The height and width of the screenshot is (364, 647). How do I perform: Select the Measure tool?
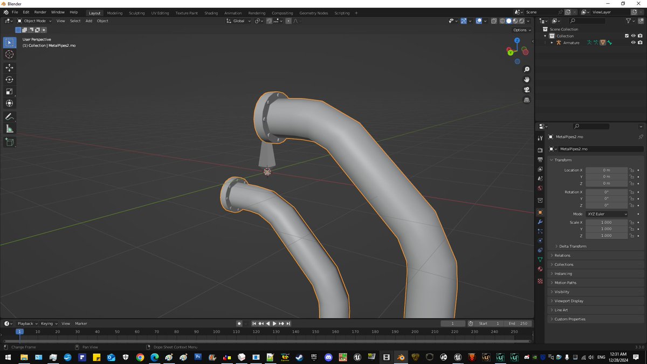[x=9, y=128]
